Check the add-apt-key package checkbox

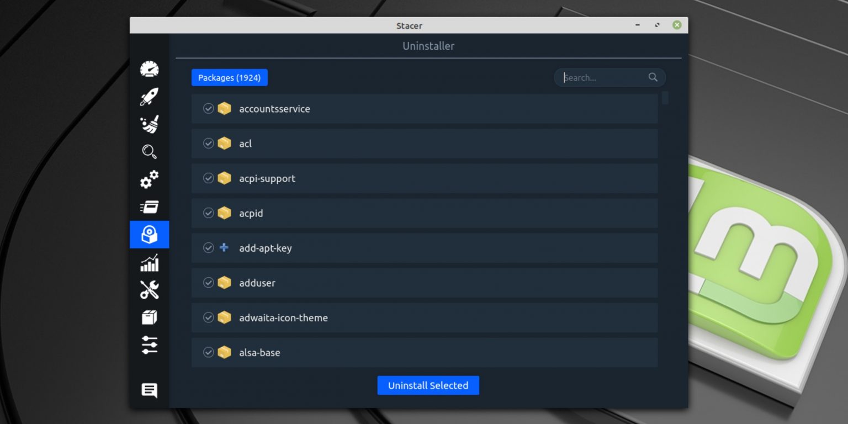[x=208, y=247]
